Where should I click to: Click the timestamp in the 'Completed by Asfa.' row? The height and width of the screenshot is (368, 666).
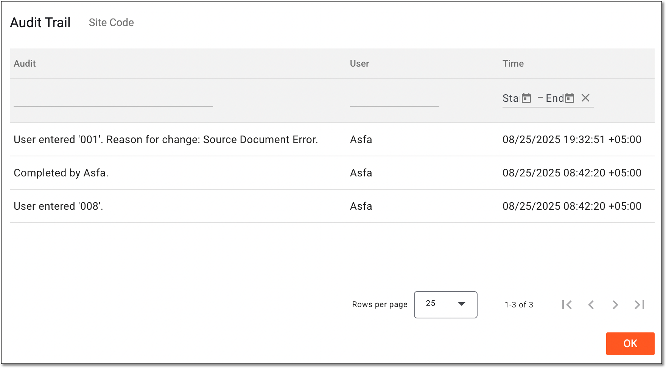(572, 173)
